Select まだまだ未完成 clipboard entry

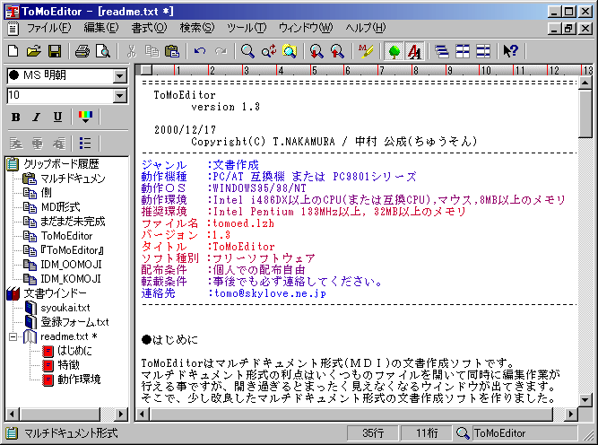[73, 222]
